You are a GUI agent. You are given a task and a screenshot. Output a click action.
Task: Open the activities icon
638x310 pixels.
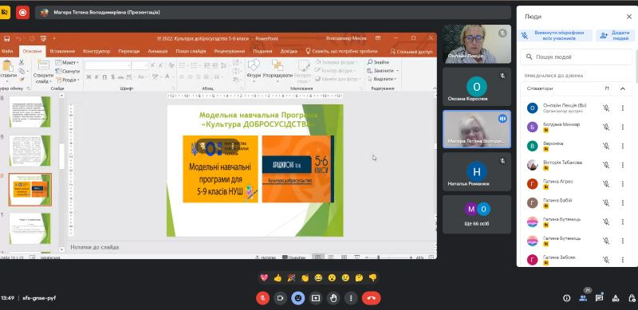tap(616, 298)
